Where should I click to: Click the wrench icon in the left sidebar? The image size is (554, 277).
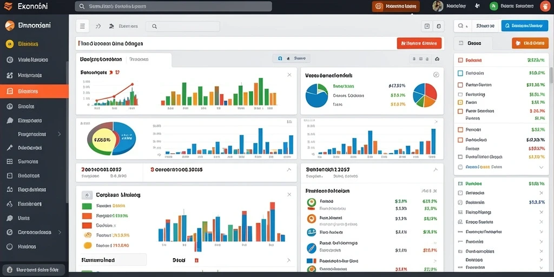pyautogui.click(x=10, y=148)
